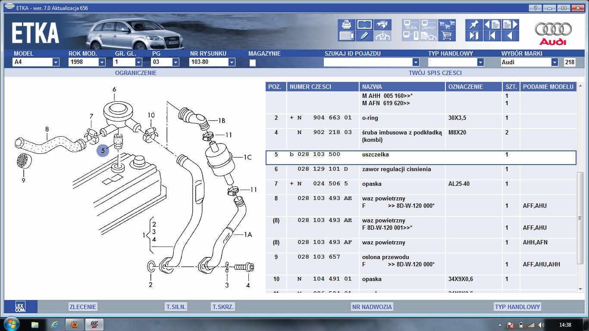
Task: Click part number '028 103 493 AF'
Action: [325, 242]
